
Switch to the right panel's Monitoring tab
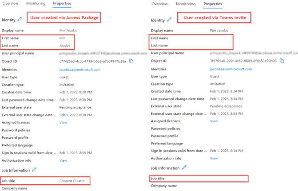[186, 4]
